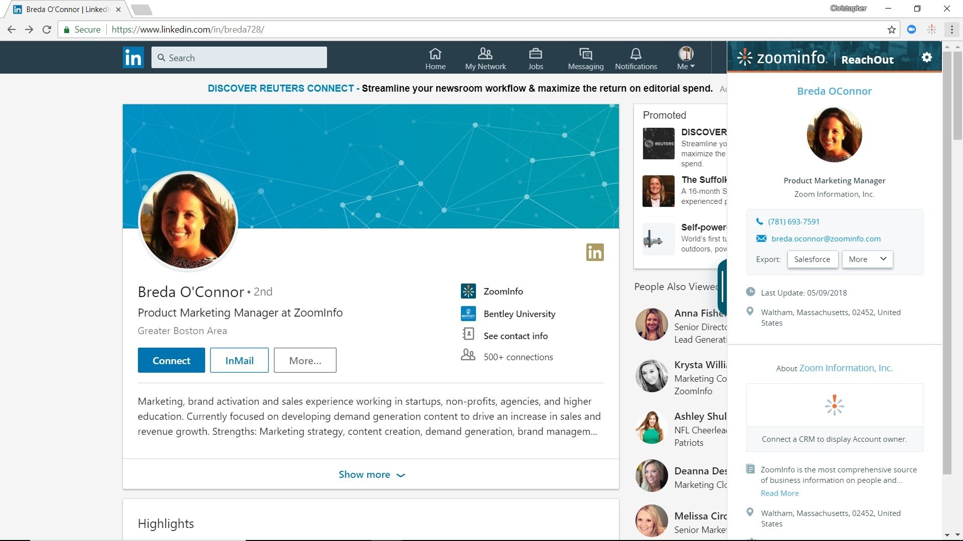The width and height of the screenshot is (963, 541).
Task: Open See contact info link
Action: (516, 336)
